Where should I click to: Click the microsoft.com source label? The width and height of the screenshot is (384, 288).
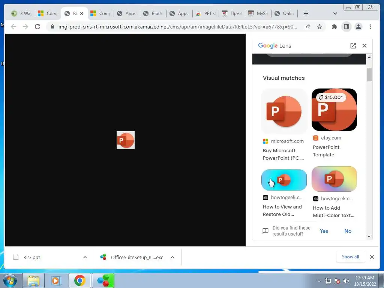(287, 141)
